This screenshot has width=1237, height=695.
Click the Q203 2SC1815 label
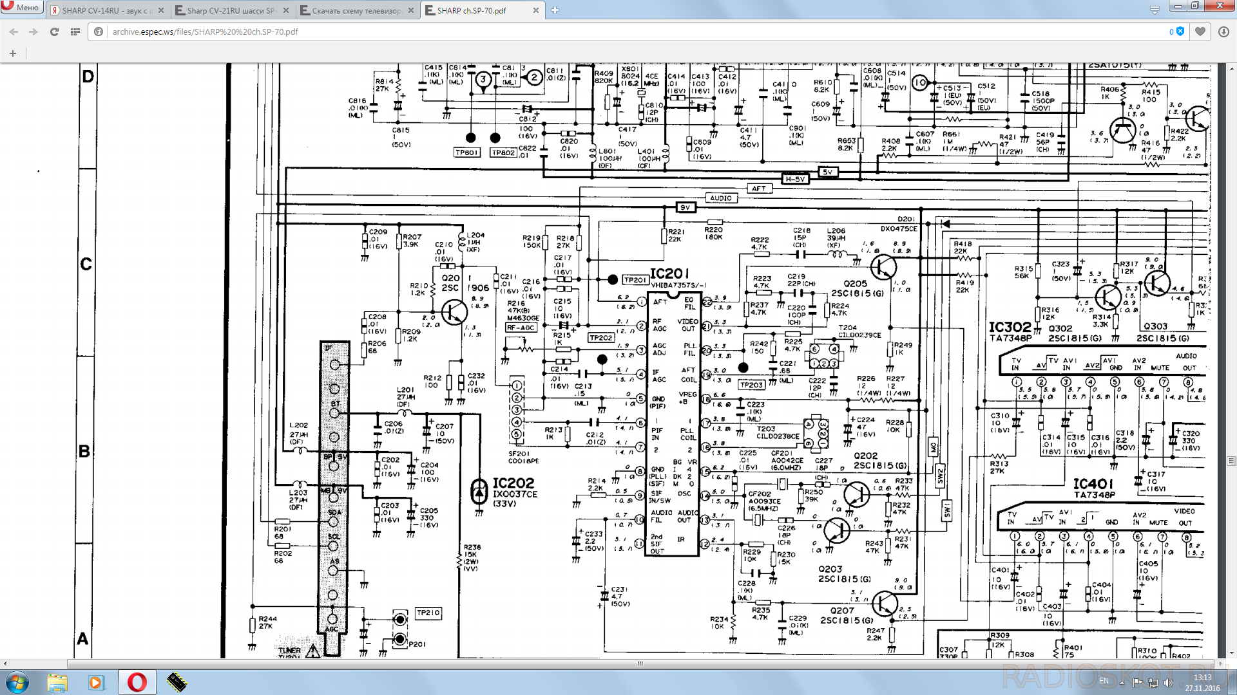(844, 574)
